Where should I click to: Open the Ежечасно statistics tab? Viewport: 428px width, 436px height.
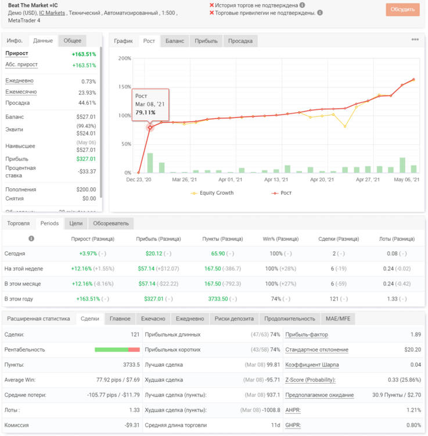coord(153,319)
